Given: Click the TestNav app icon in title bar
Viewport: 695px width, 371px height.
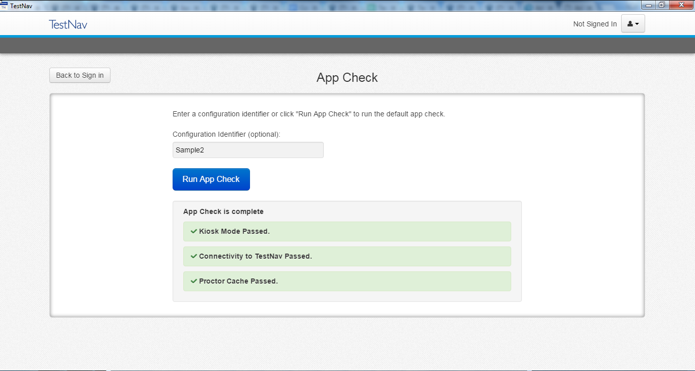Looking at the screenshot, I should (x=4, y=5).
